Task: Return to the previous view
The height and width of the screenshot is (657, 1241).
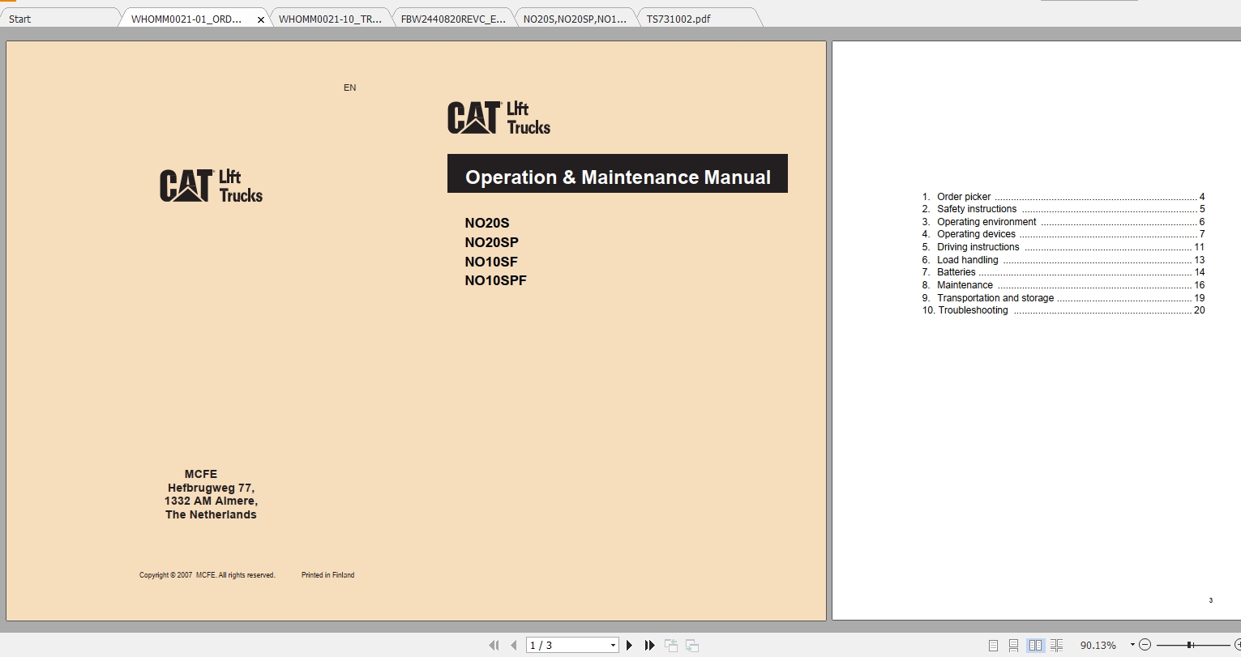Action: pos(671,644)
